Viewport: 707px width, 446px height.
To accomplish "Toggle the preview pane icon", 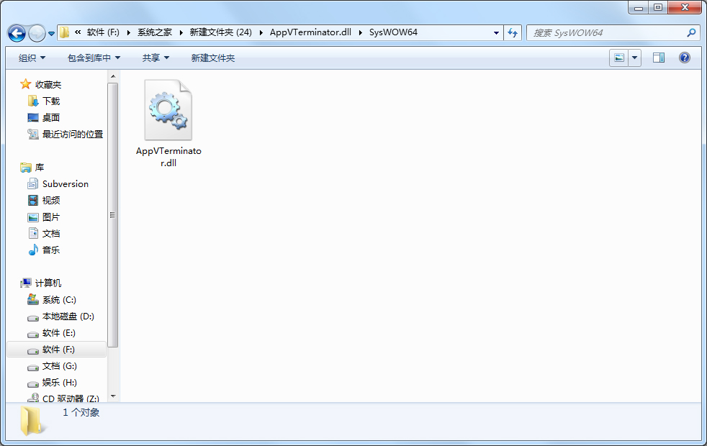I will [658, 58].
